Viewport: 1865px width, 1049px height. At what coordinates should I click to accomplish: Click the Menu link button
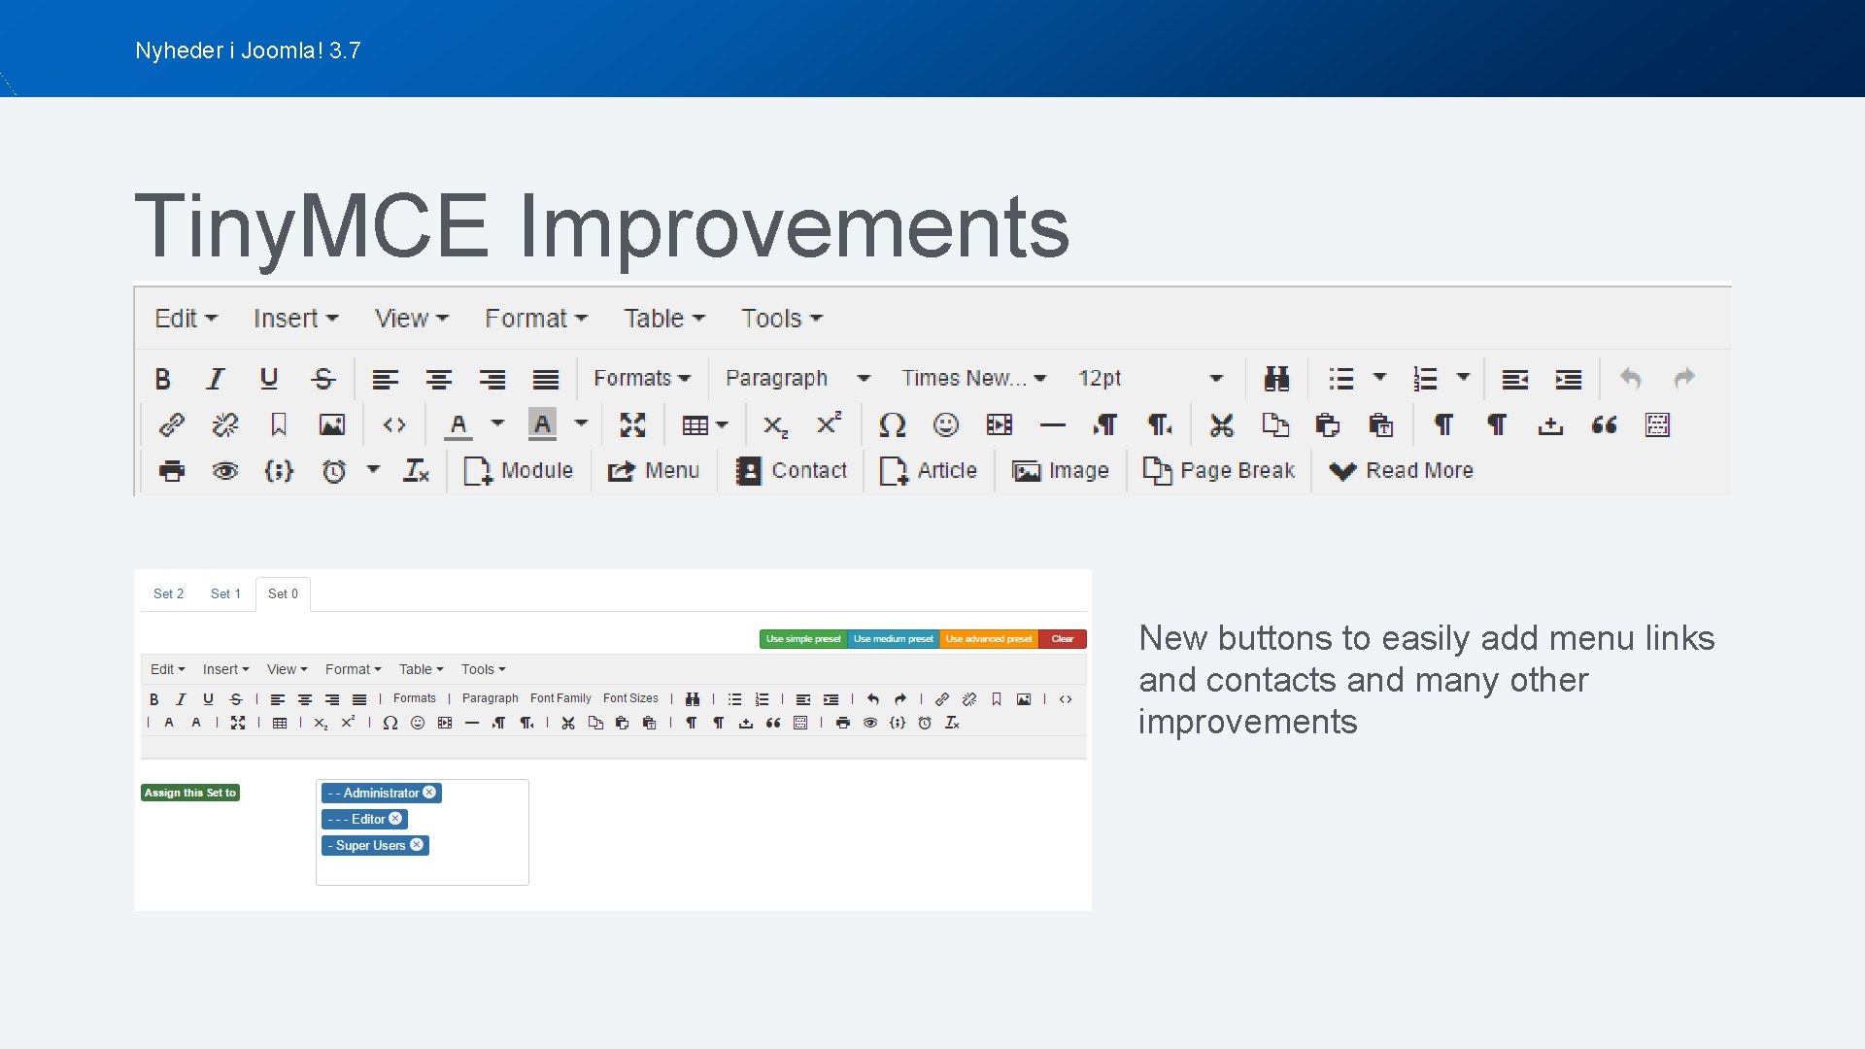653,471
